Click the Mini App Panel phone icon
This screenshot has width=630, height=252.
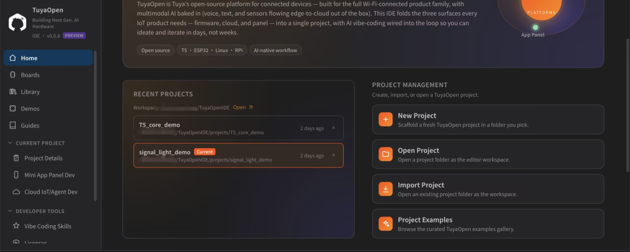pyautogui.click(x=16, y=175)
